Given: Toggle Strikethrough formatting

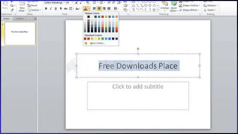Looking at the screenshot, I should click(x=65, y=9).
